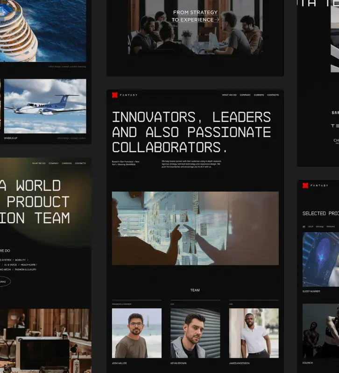Click the CONTACTS link in left mockup navigation
Viewport: 339px width, 373px height.
[x=80, y=163]
